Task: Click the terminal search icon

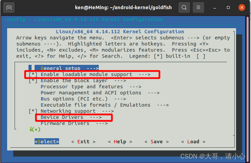Action: tap(184, 7)
